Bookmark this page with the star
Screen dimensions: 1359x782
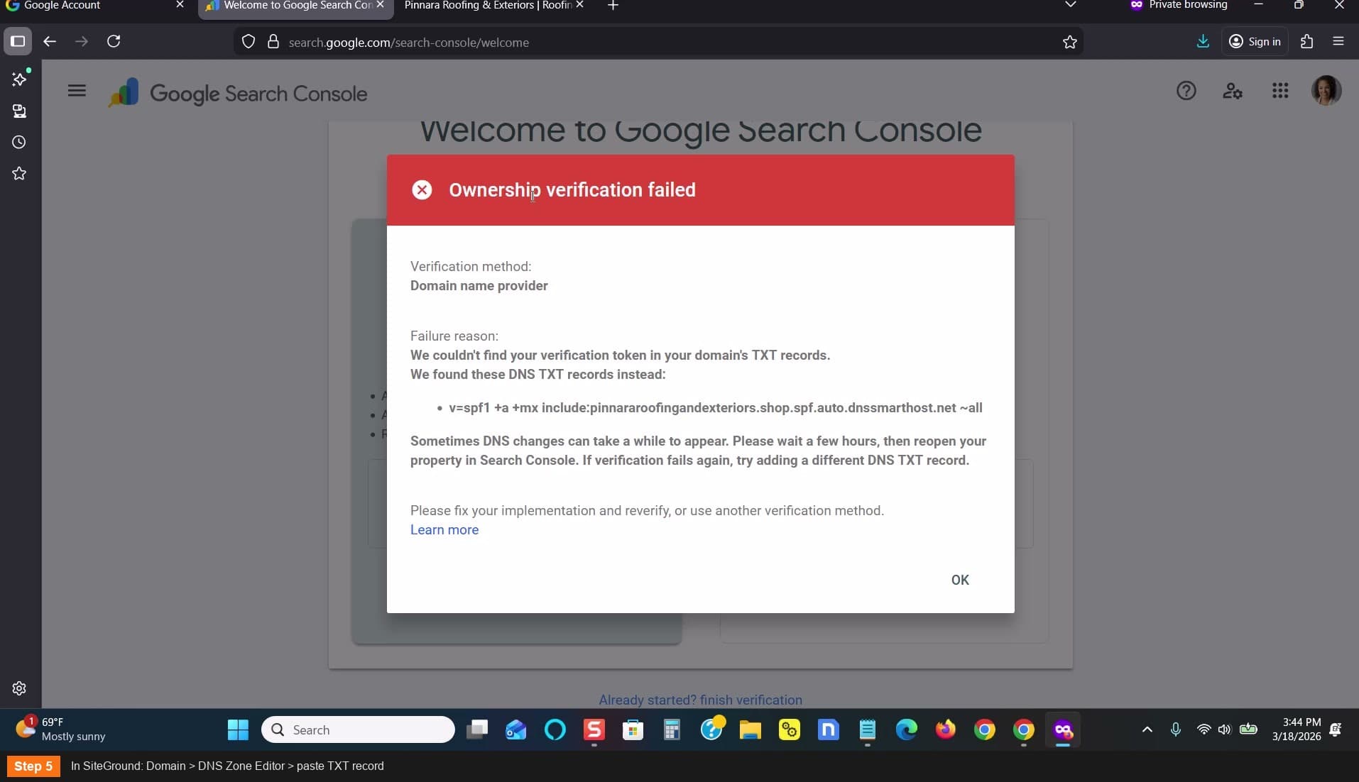coord(1070,43)
